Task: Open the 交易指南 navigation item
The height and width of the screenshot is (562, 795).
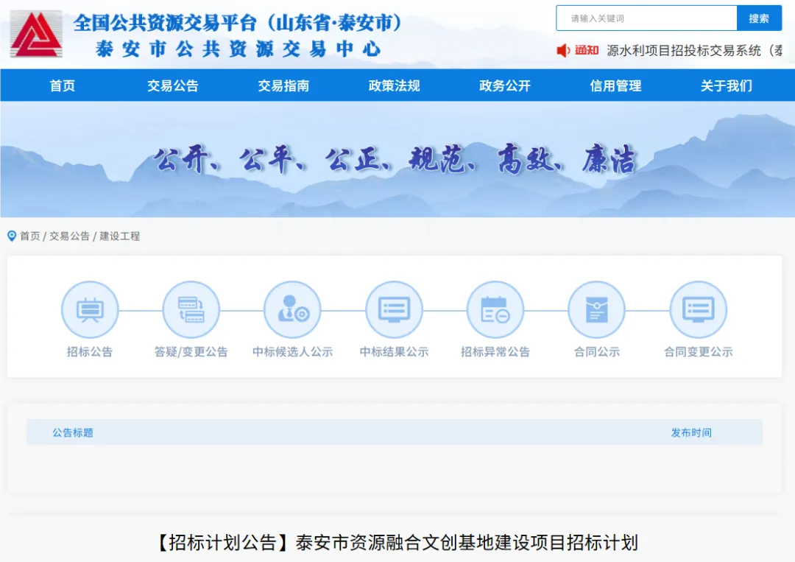Action: click(283, 85)
